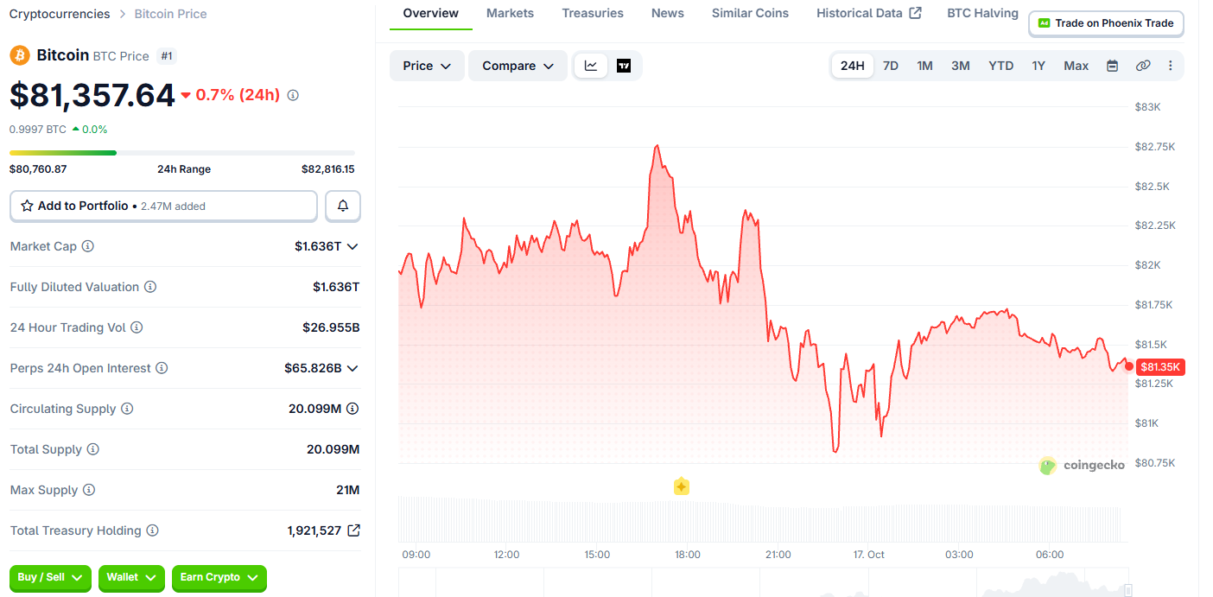1213x597 pixels.
Task: Open the Buy / Sell dropdown
Action: pyautogui.click(x=51, y=577)
